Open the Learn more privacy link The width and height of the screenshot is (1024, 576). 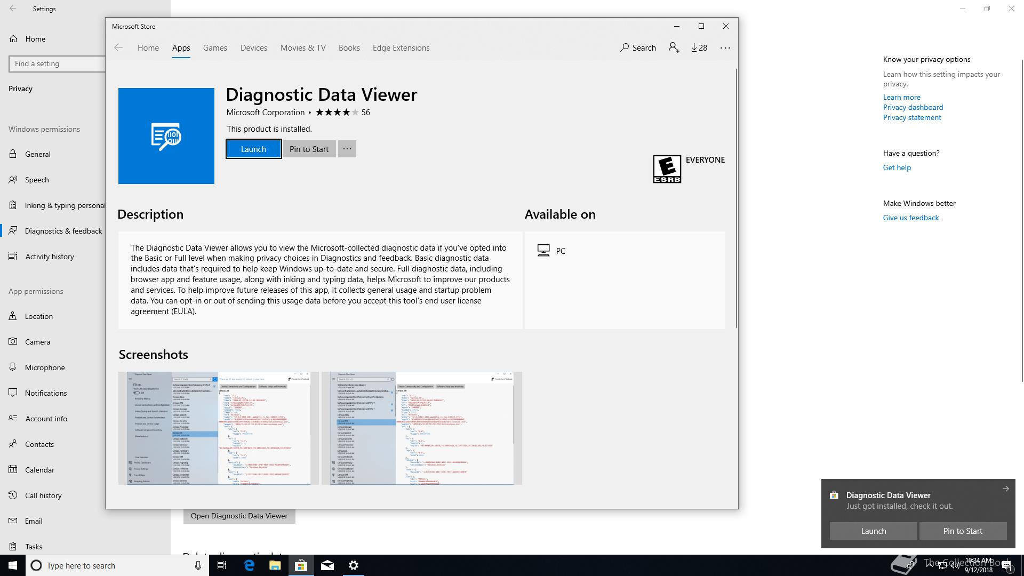pos(901,97)
